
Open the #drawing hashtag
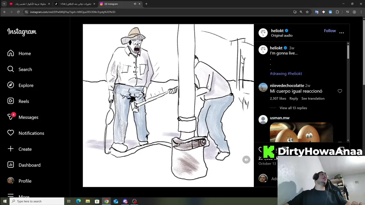tap(278, 73)
